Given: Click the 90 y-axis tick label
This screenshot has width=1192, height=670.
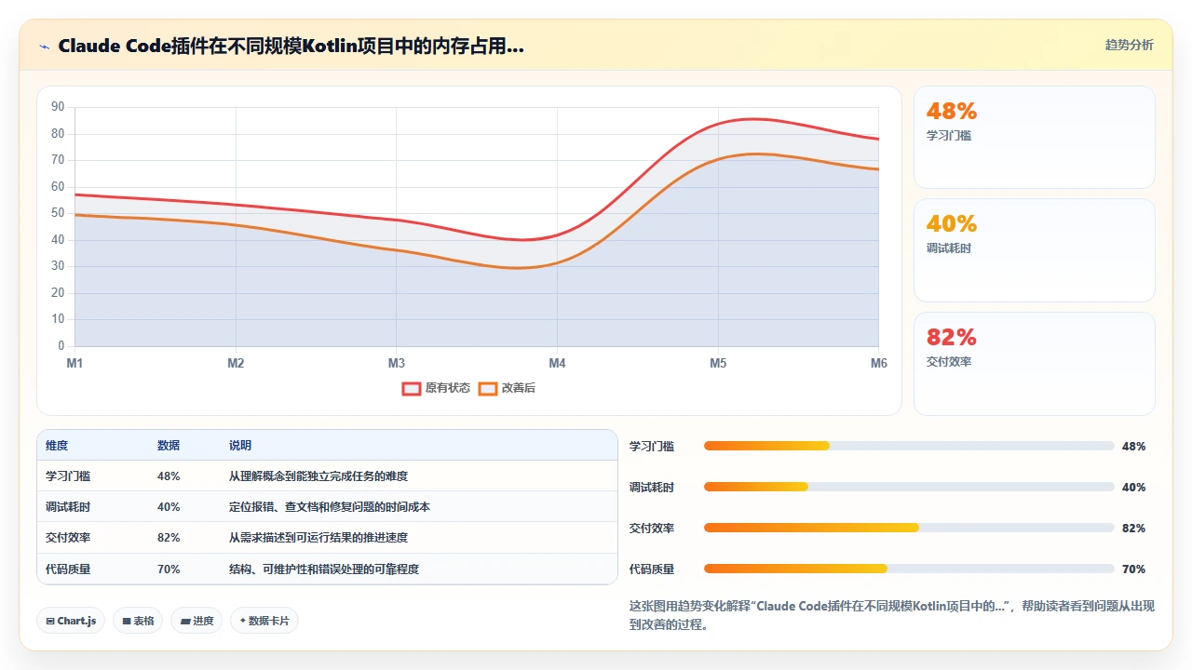Looking at the screenshot, I should click(x=58, y=107).
